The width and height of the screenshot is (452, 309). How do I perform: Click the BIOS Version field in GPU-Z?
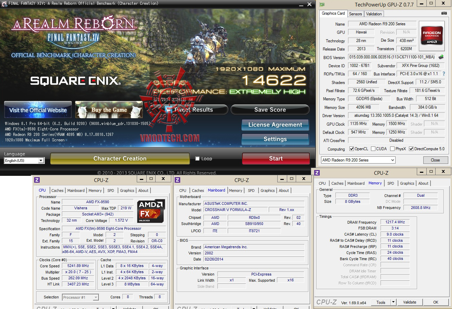coord(393,57)
